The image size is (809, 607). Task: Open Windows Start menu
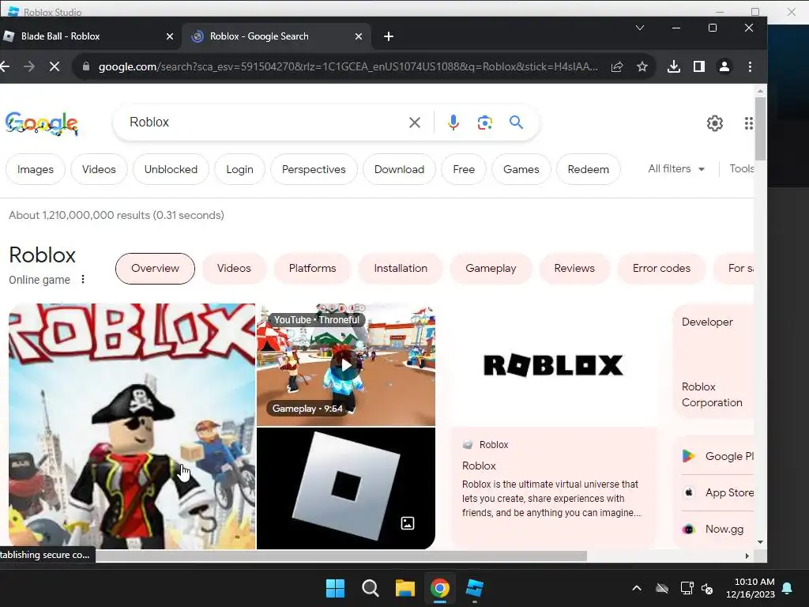click(x=335, y=588)
